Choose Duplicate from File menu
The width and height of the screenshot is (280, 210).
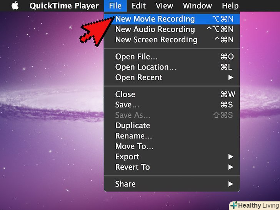coord(172,125)
